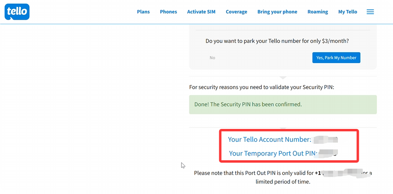Navigate to Bring your phone
Viewport: 393px width, 194px height.
pyautogui.click(x=277, y=12)
